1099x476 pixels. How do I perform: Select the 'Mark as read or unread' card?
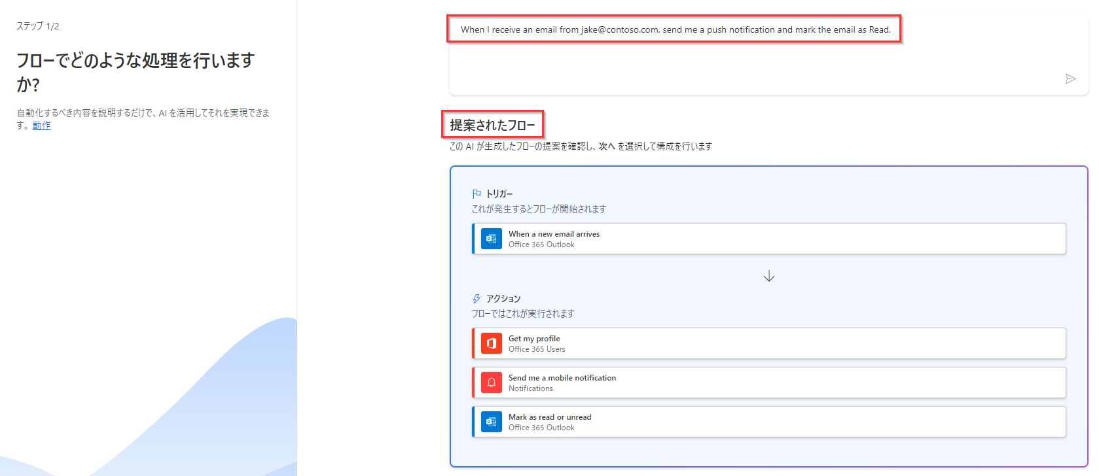[x=769, y=422]
